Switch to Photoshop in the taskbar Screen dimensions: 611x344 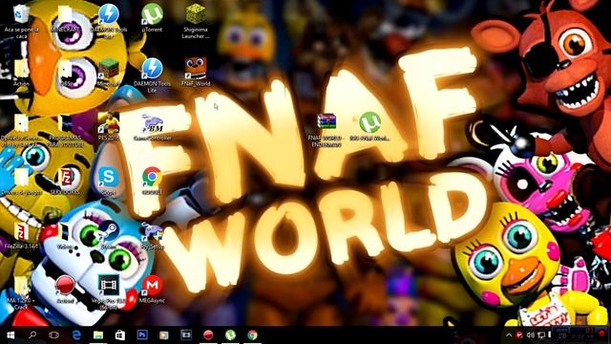[x=142, y=335]
